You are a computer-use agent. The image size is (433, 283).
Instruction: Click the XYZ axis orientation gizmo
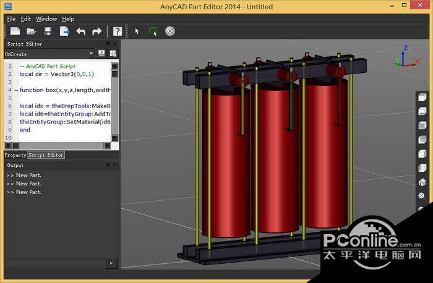[407, 57]
